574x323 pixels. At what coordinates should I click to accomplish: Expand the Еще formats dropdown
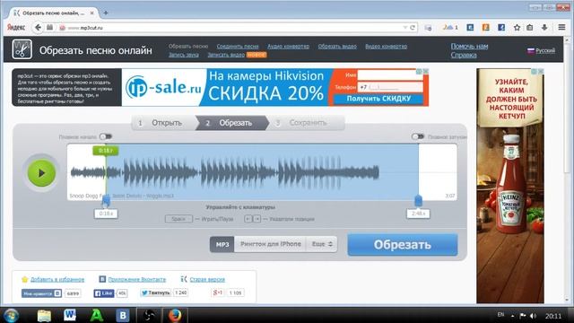click(x=322, y=244)
